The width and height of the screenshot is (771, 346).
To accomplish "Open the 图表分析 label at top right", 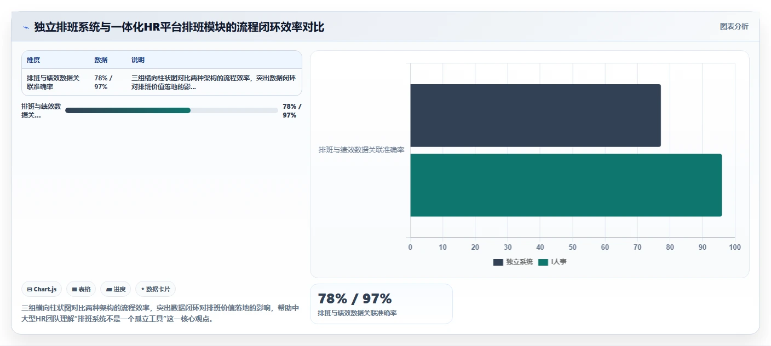I will [734, 26].
